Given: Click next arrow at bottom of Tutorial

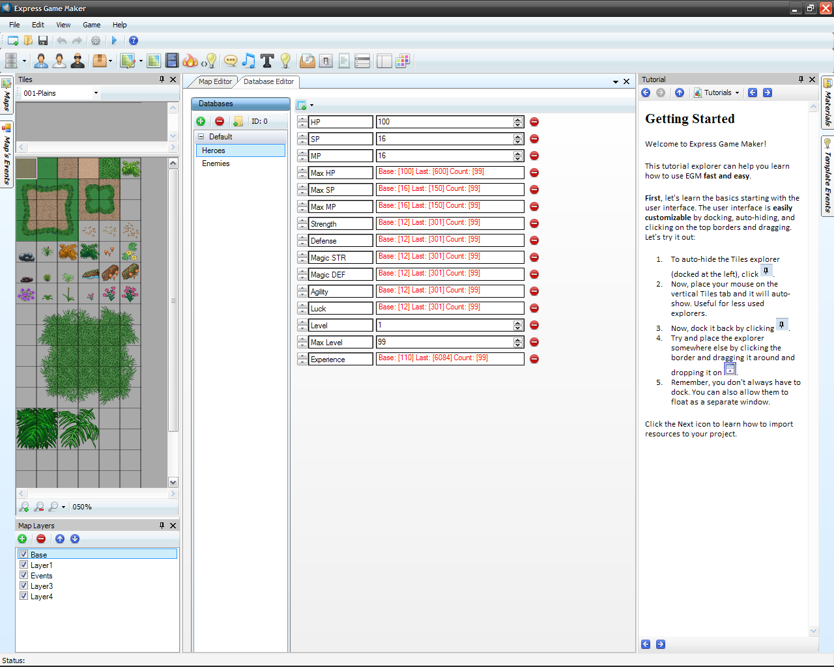Looking at the screenshot, I should [x=661, y=644].
